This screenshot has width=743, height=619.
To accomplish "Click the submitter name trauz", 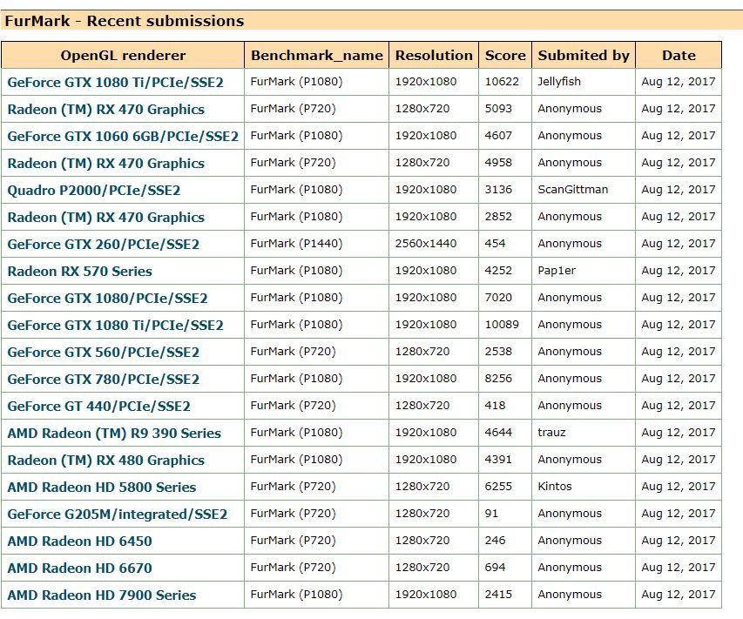I will pos(551,433).
